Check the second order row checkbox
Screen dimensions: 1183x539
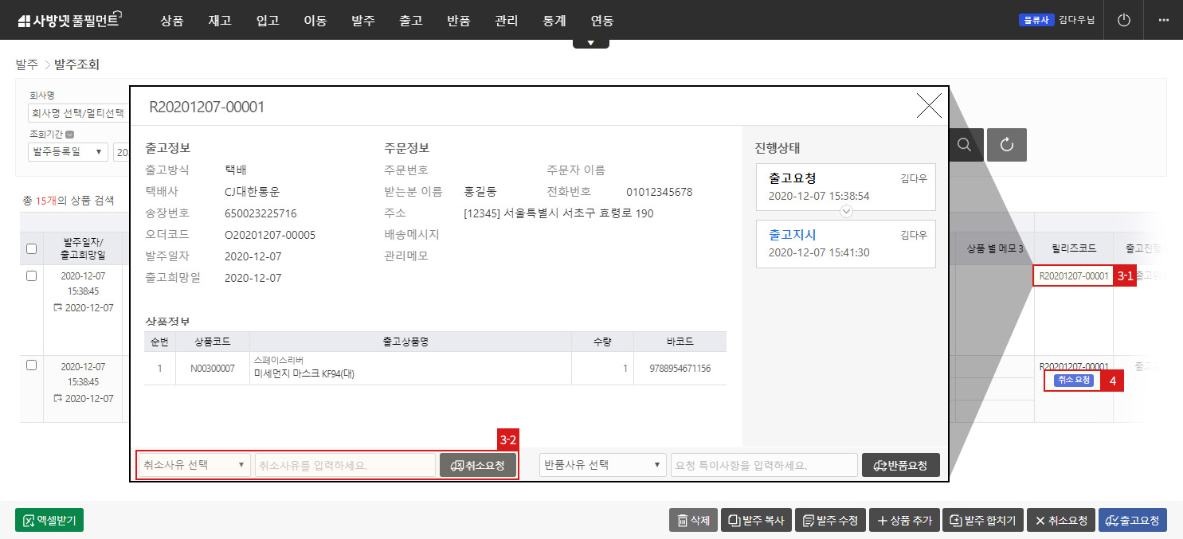(x=32, y=365)
